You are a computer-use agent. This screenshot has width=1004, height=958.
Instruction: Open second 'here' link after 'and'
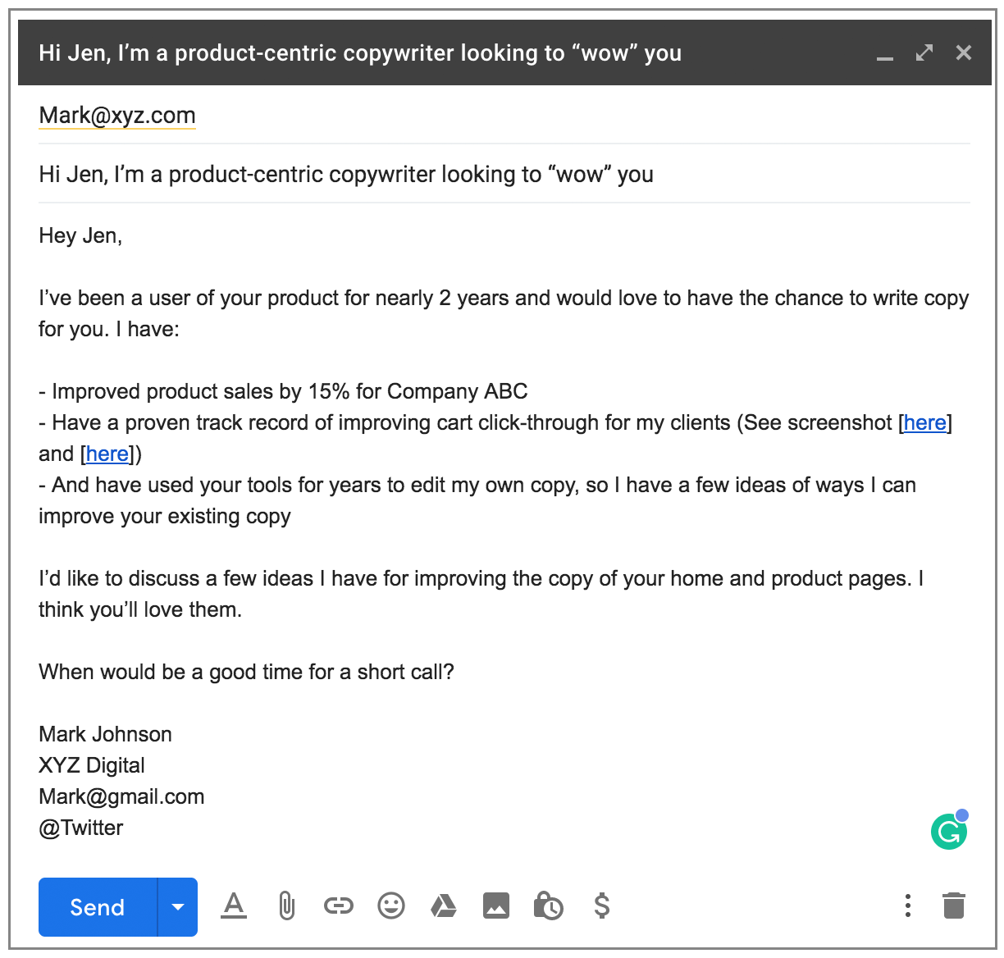click(x=107, y=454)
